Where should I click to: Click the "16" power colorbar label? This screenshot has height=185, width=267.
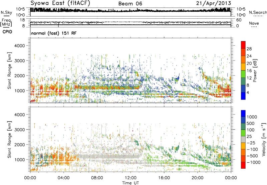(249, 71)
